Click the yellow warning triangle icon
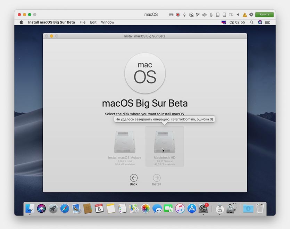Image resolution: width=290 pixels, height=229 pixels. [x=245, y=15]
